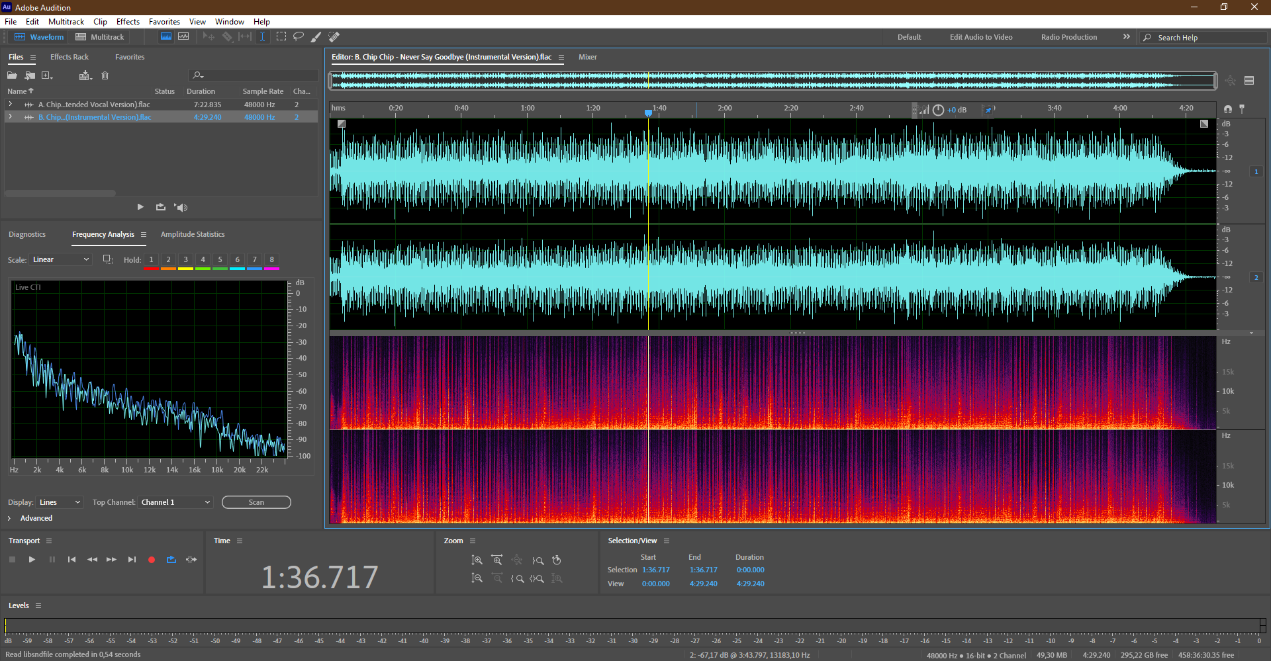Open the Effects menu
Screen dimensions: 1271x661
coord(128,22)
